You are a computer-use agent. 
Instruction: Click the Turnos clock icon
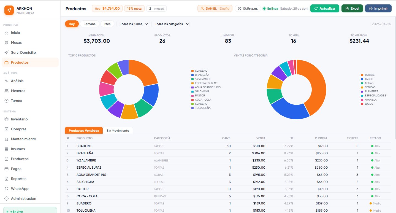click(7, 101)
